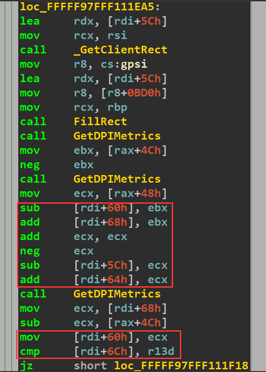Click the jz mnemonic
This screenshot has width=266, height=372.
coord(26,366)
